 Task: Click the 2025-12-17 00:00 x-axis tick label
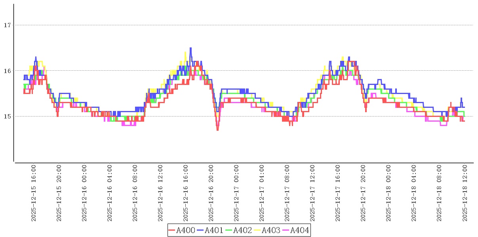[236, 193]
